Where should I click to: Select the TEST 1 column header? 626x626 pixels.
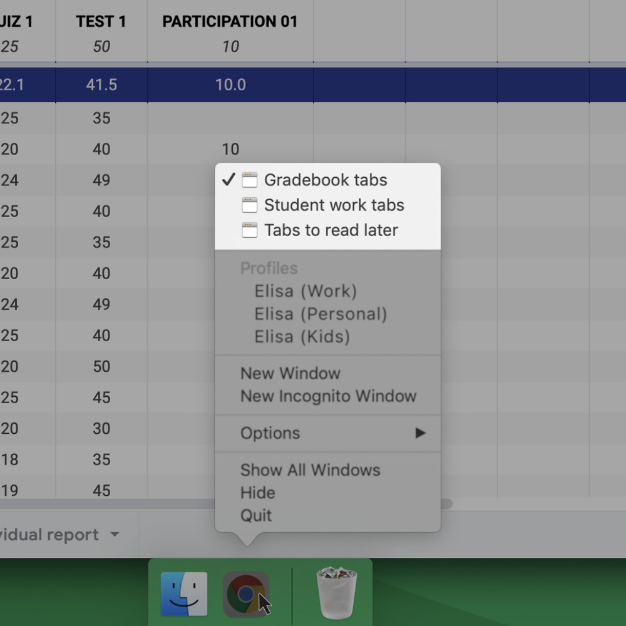(101, 21)
